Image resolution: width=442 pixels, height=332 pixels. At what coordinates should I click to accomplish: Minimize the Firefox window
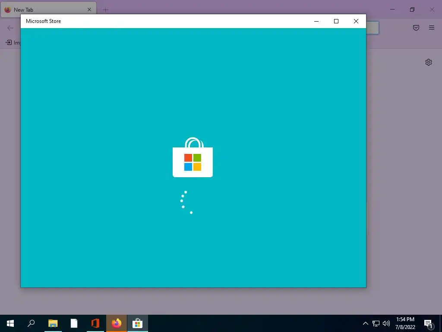point(392,10)
